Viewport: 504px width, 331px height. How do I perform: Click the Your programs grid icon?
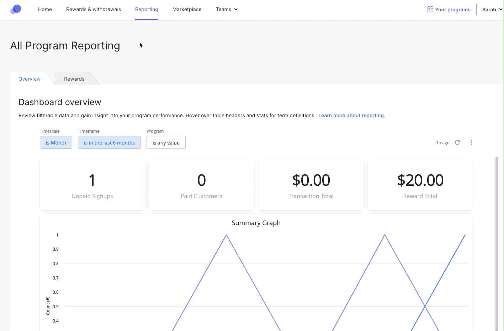(x=430, y=9)
